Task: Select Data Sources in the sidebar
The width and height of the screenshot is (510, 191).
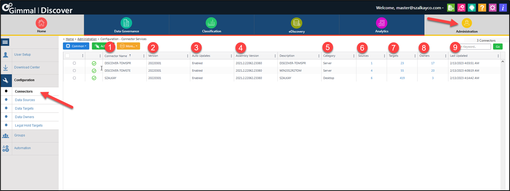Action: (x=25, y=100)
